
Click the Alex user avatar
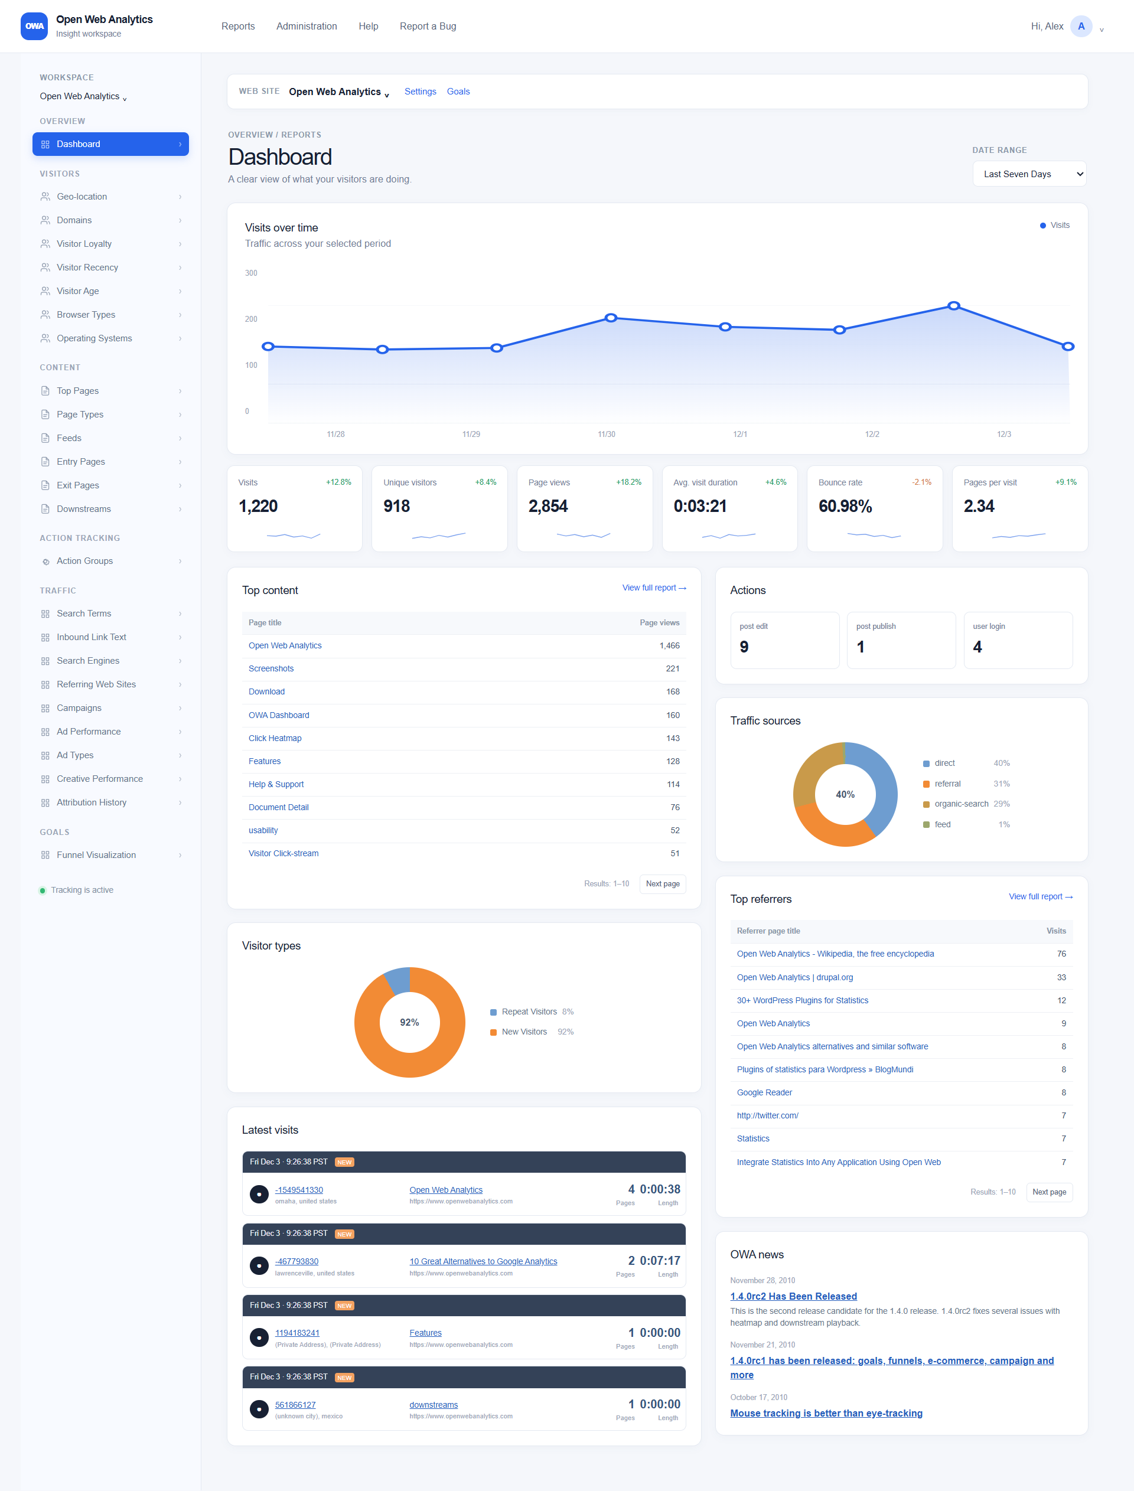tap(1081, 27)
